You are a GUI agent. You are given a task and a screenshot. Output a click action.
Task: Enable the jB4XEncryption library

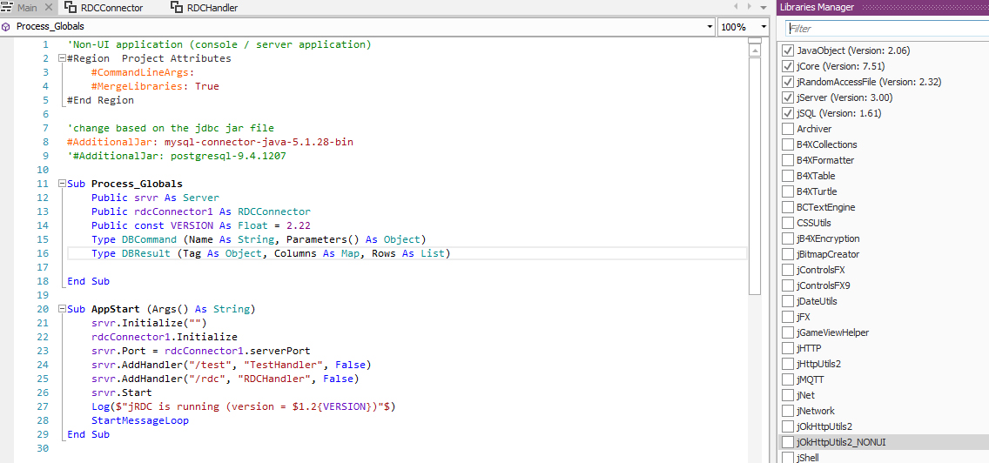click(x=787, y=238)
